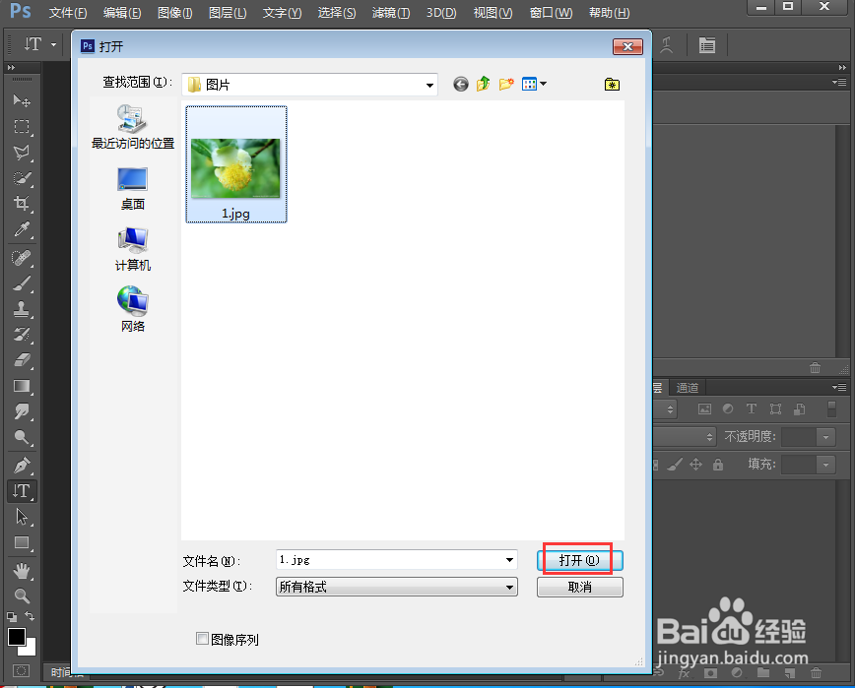This screenshot has width=855, height=688.
Task: Select the Rectangular Marquee tool
Action: coord(22,126)
